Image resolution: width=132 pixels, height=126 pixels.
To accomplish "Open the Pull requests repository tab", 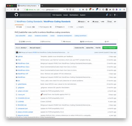I will click(x=45, y=27).
